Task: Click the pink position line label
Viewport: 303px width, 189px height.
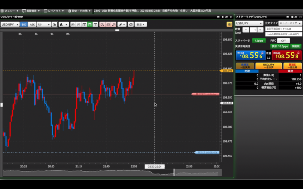Action: (205, 94)
